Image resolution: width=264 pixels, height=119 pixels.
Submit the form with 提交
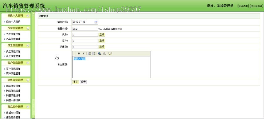tap(75, 82)
